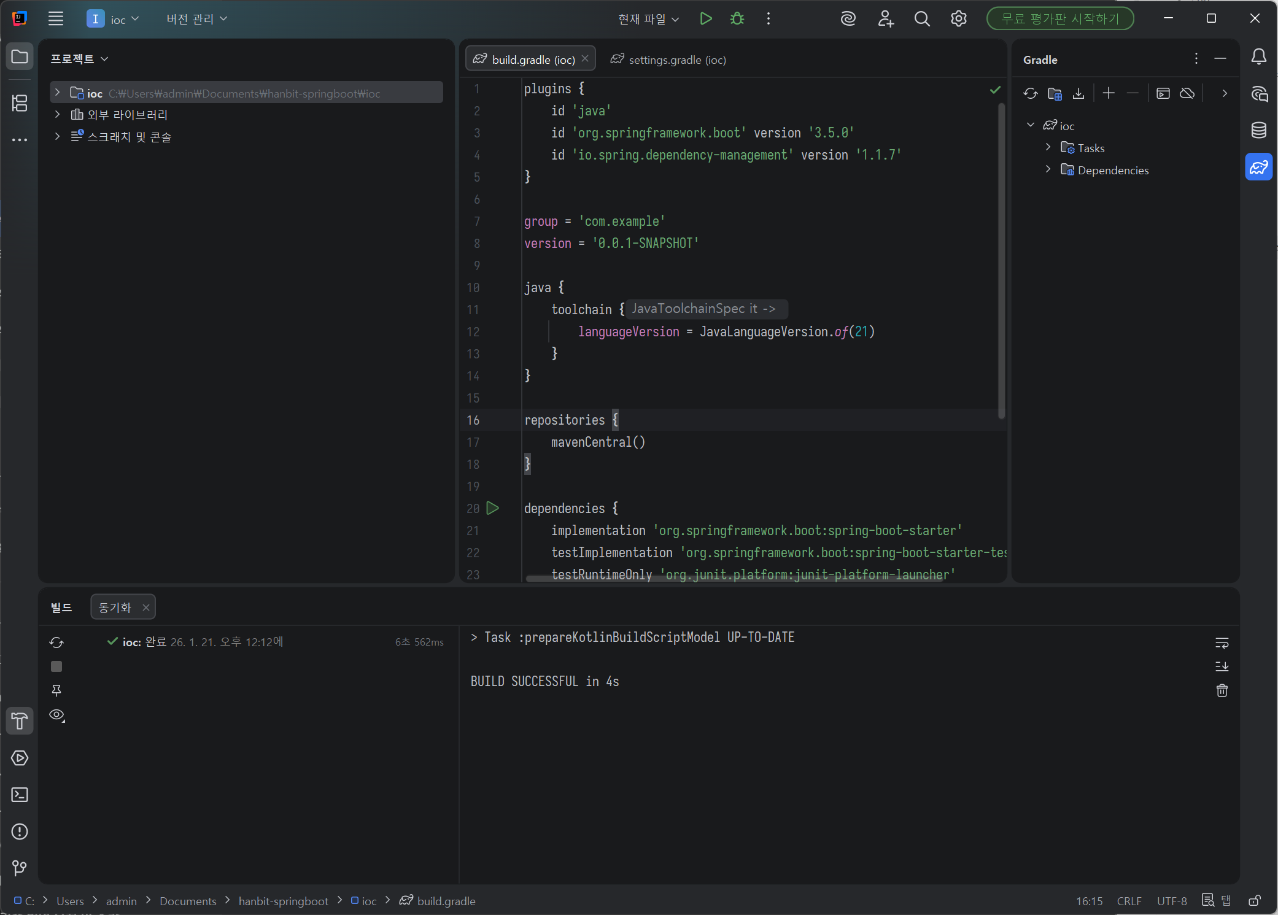Click the Git version control sidebar icon
This screenshot has height=915, width=1278.
[20, 868]
